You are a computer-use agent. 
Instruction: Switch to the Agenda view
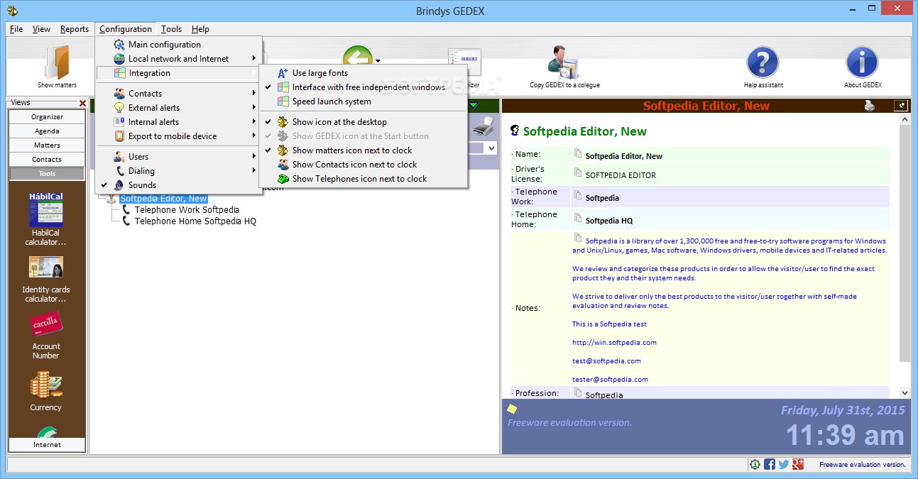pos(47,131)
